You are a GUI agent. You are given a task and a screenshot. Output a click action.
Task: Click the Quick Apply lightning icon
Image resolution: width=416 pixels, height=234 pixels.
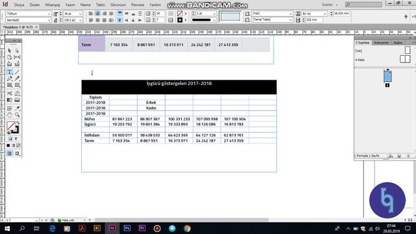(406, 16)
